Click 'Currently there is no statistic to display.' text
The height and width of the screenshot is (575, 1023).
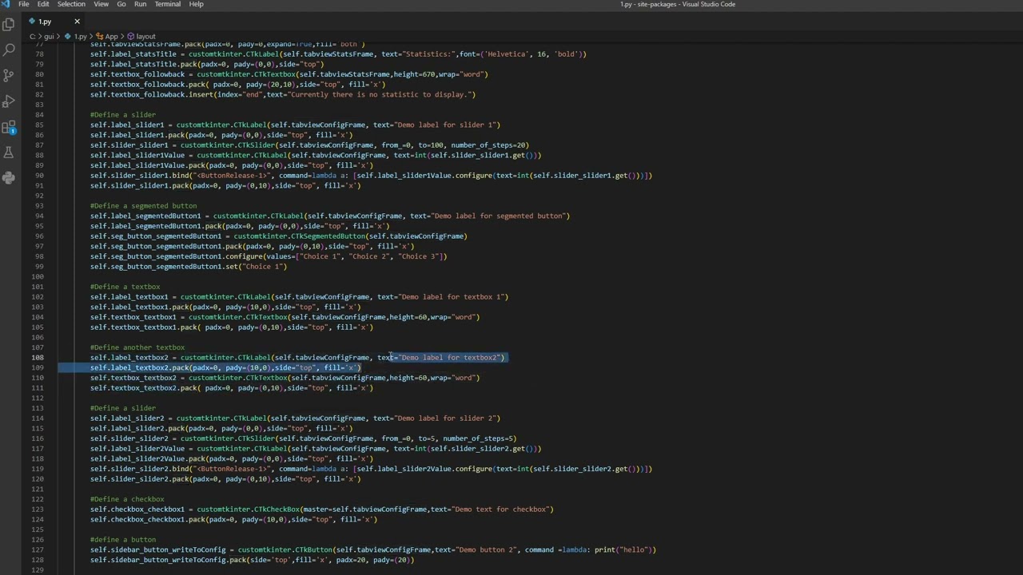381,94
